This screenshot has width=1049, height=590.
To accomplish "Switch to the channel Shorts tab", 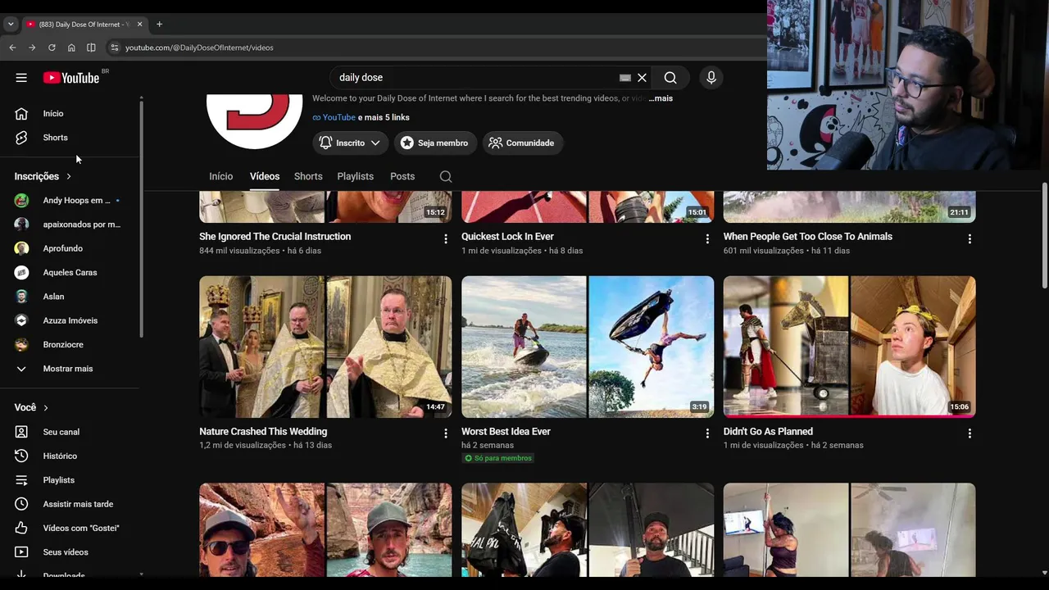I will point(308,176).
